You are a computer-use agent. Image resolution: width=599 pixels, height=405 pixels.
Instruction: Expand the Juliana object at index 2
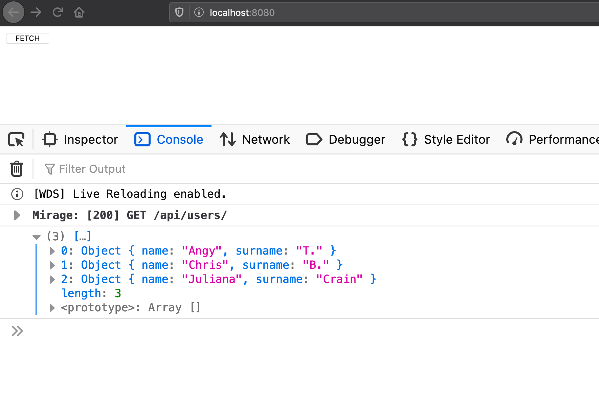point(52,279)
